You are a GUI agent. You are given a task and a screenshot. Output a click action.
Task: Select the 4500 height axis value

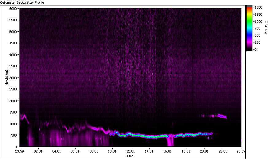13,43
